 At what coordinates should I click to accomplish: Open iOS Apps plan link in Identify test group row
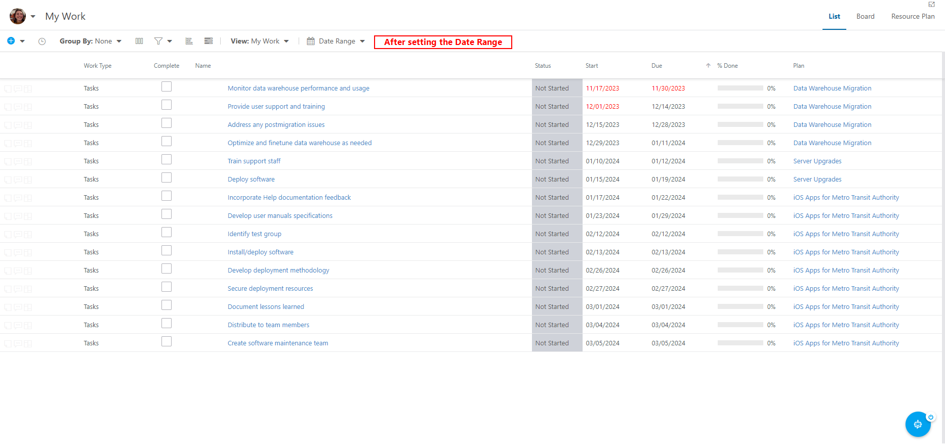tap(846, 234)
